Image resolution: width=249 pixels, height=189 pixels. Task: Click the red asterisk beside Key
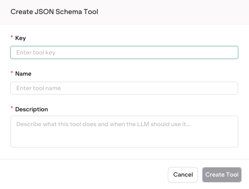point(12,38)
